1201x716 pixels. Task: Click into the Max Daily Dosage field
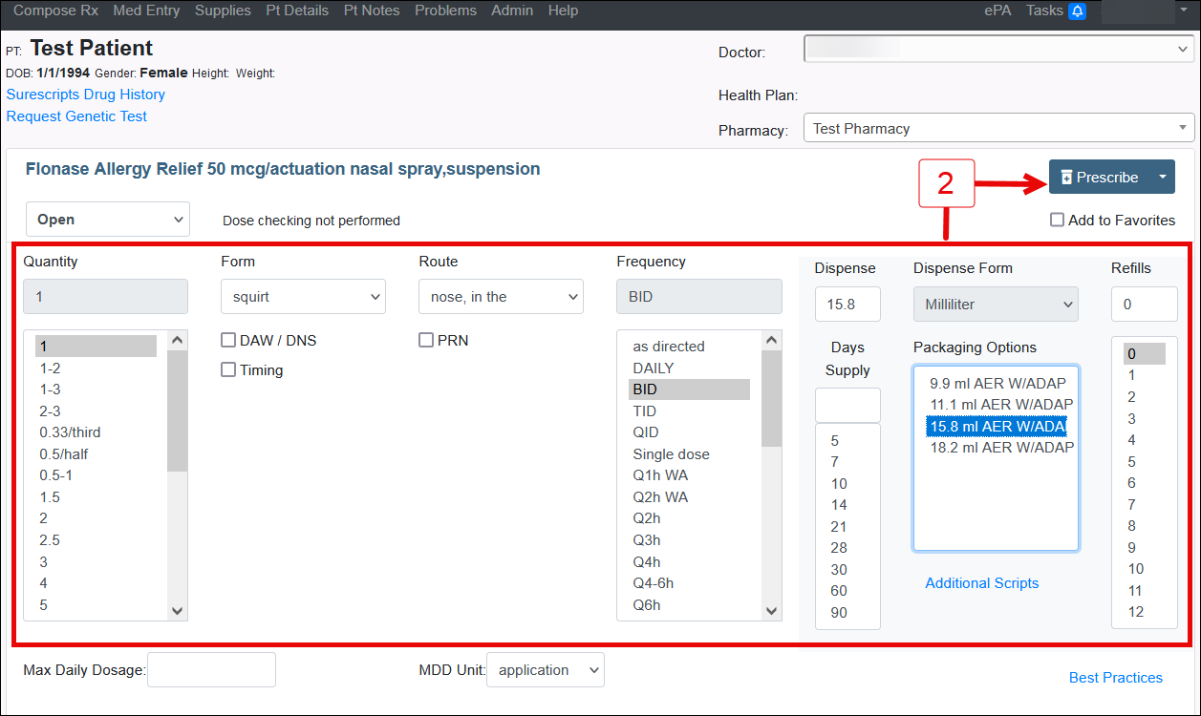211,670
